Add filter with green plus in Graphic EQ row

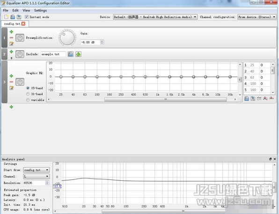[11, 76]
